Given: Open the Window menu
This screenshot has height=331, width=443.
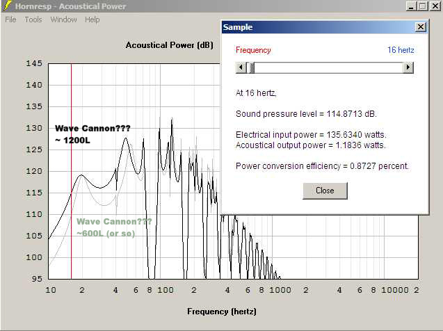Looking at the screenshot, I should [63, 19].
